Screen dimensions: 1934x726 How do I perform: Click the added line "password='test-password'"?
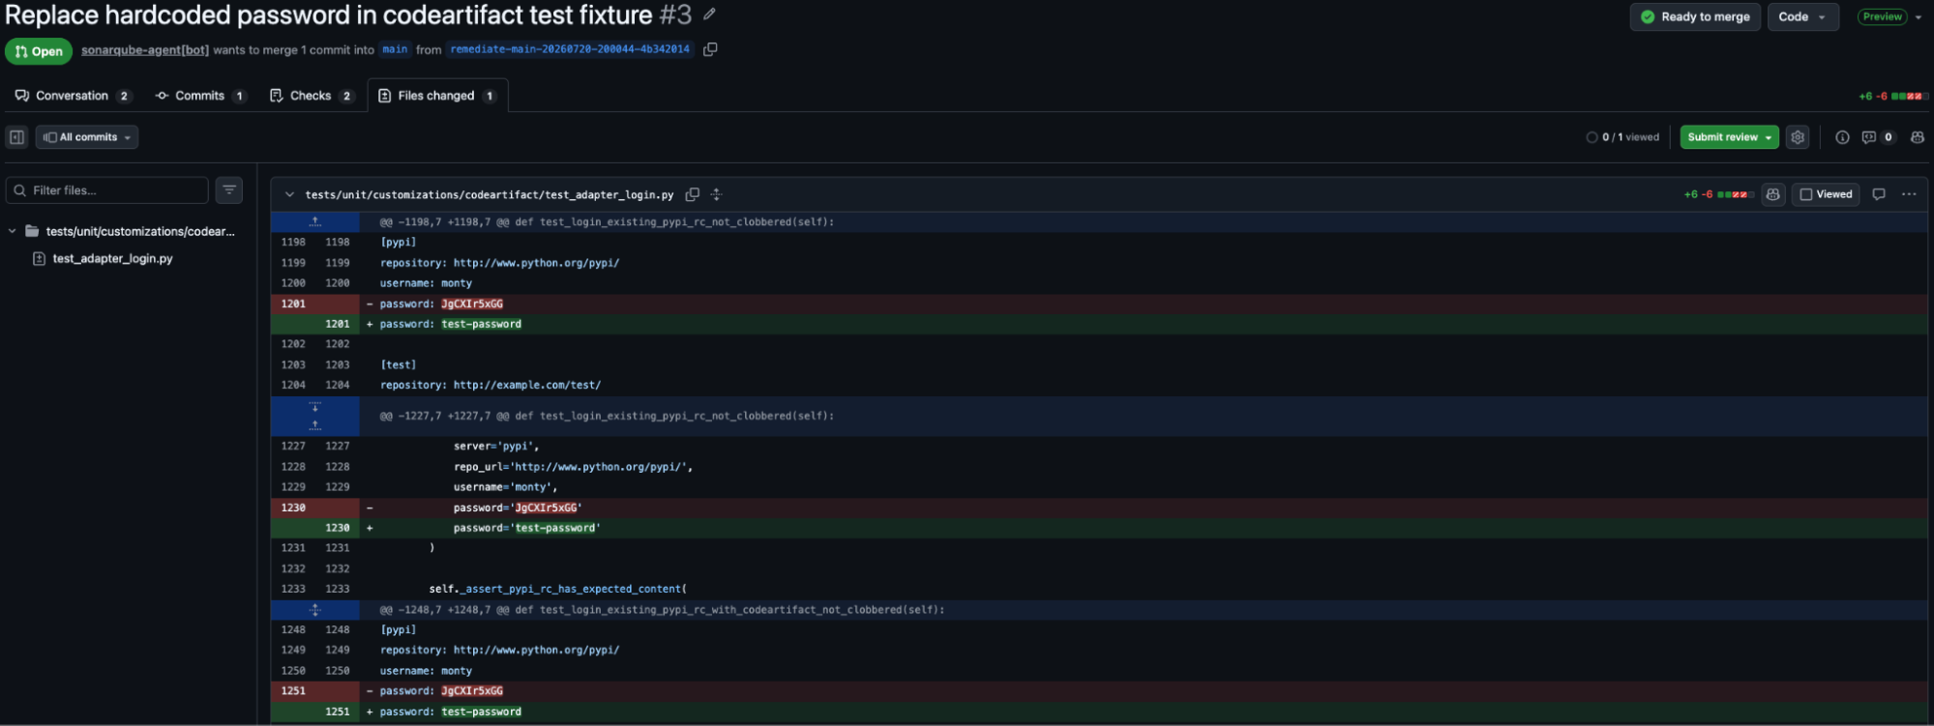[x=527, y=528]
